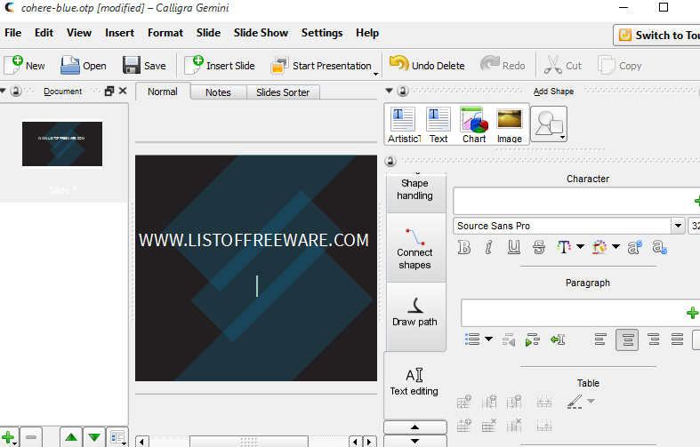Open the File menu
Screen dimensions: 700x447
(13, 33)
